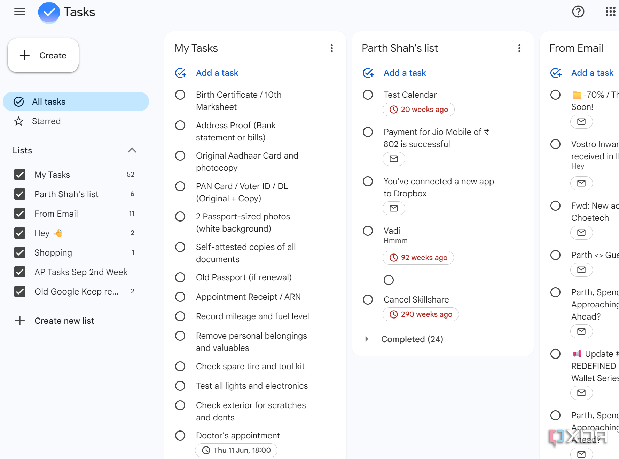Collapse the Lists section chevron
This screenshot has width=619, height=459.
[132, 150]
